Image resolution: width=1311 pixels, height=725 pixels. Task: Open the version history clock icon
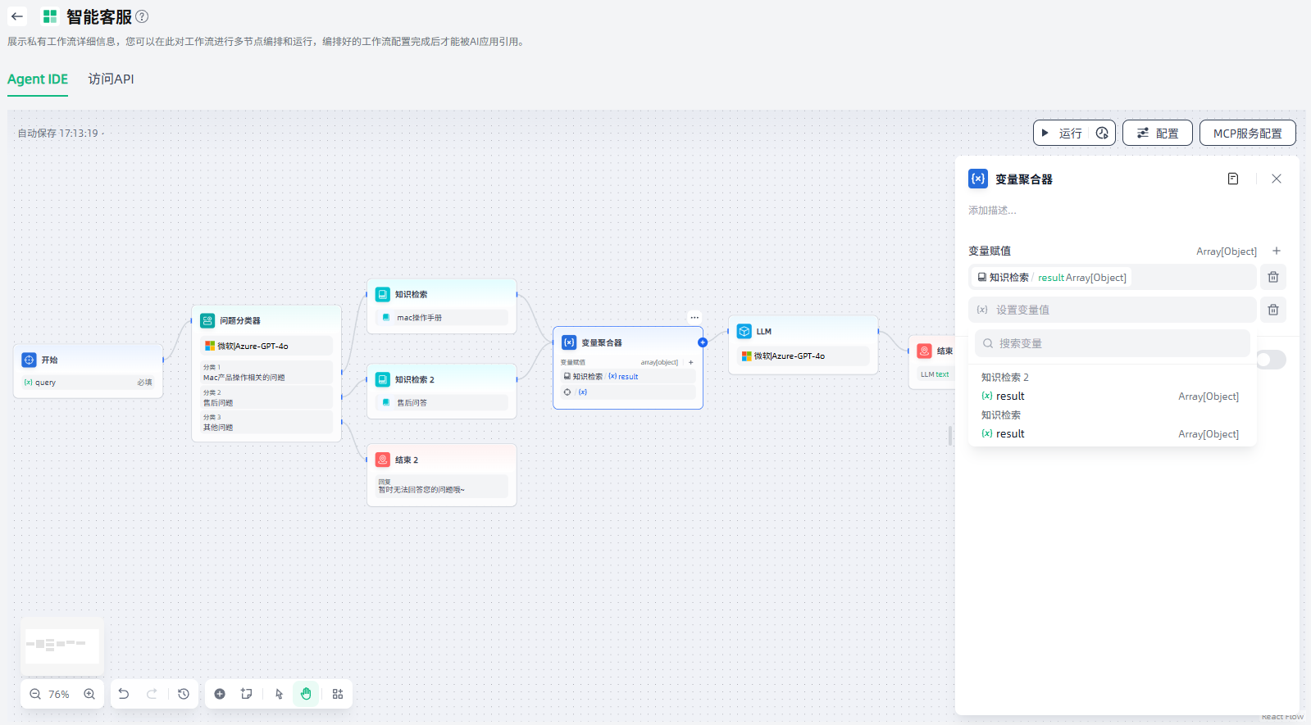pos(184,694)
